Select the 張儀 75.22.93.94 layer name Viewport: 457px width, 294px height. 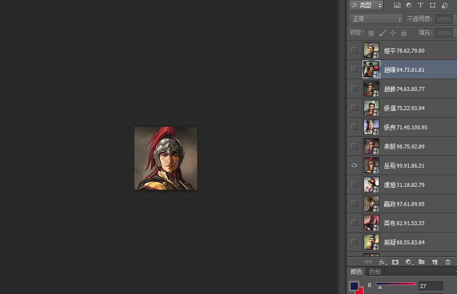click(404, 108)
